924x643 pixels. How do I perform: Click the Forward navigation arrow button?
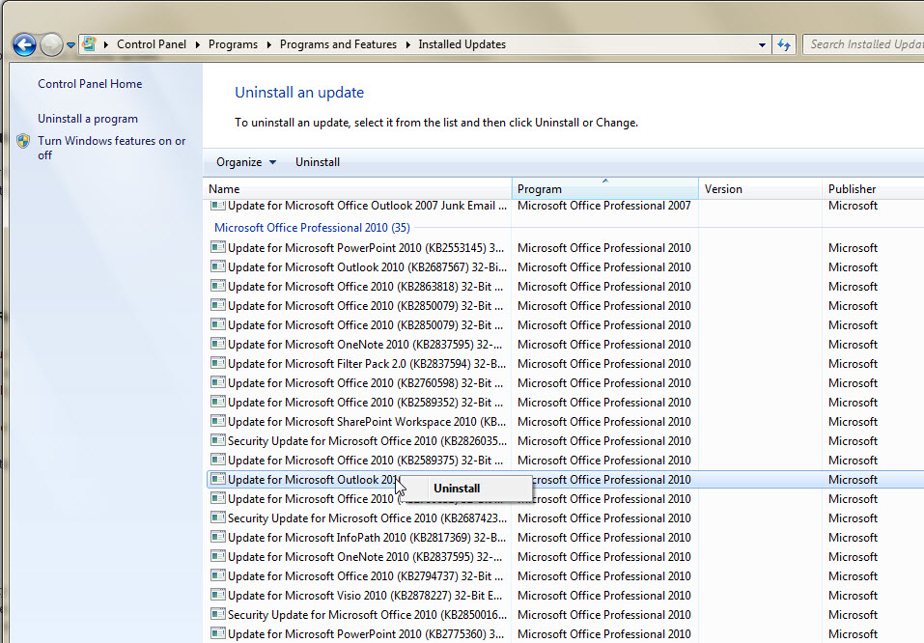pos(52,44)
